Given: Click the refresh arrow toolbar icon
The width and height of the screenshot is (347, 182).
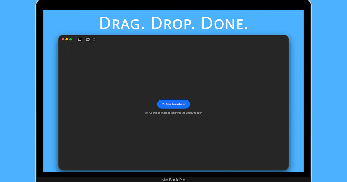Looking at the screenshot, I should pos(94,39).
